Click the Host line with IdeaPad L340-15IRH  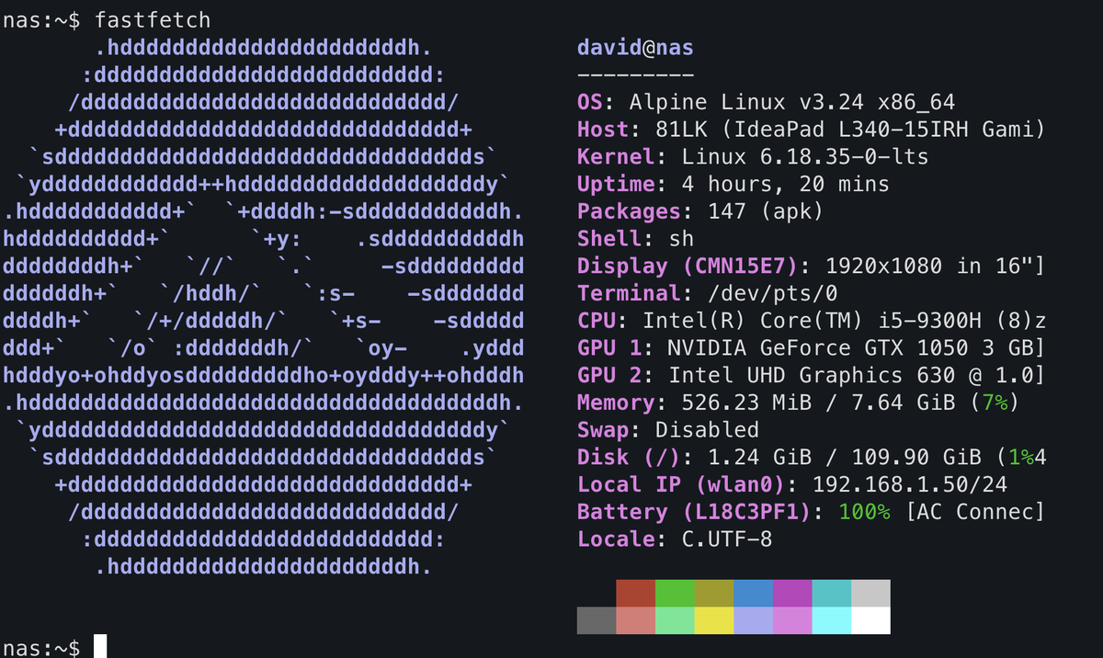812,130
